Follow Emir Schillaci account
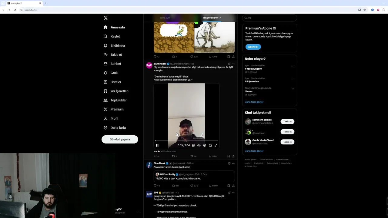This screenshot has width=388, height=218. coord(287,142)
